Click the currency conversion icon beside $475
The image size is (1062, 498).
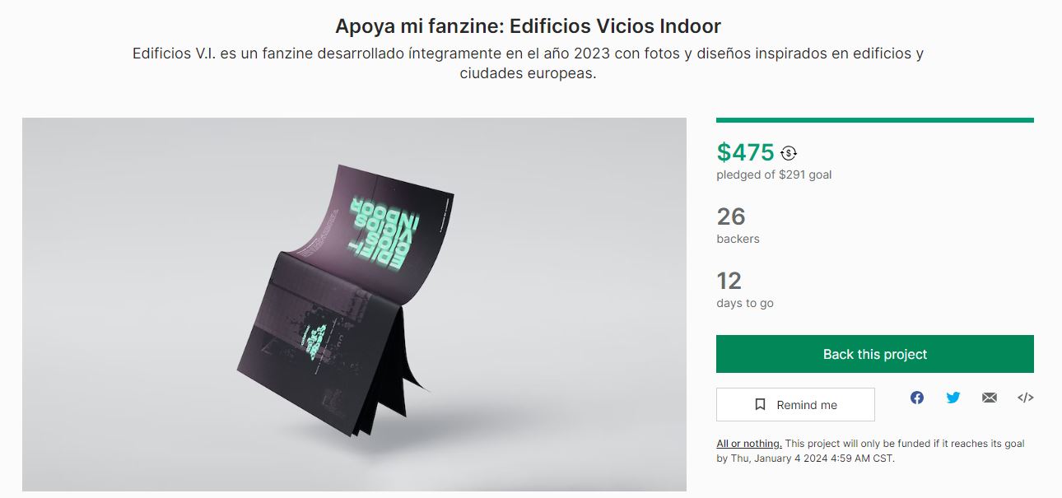click(789, 152)
